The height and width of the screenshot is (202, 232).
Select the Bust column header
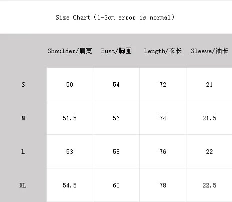point(116,51)
